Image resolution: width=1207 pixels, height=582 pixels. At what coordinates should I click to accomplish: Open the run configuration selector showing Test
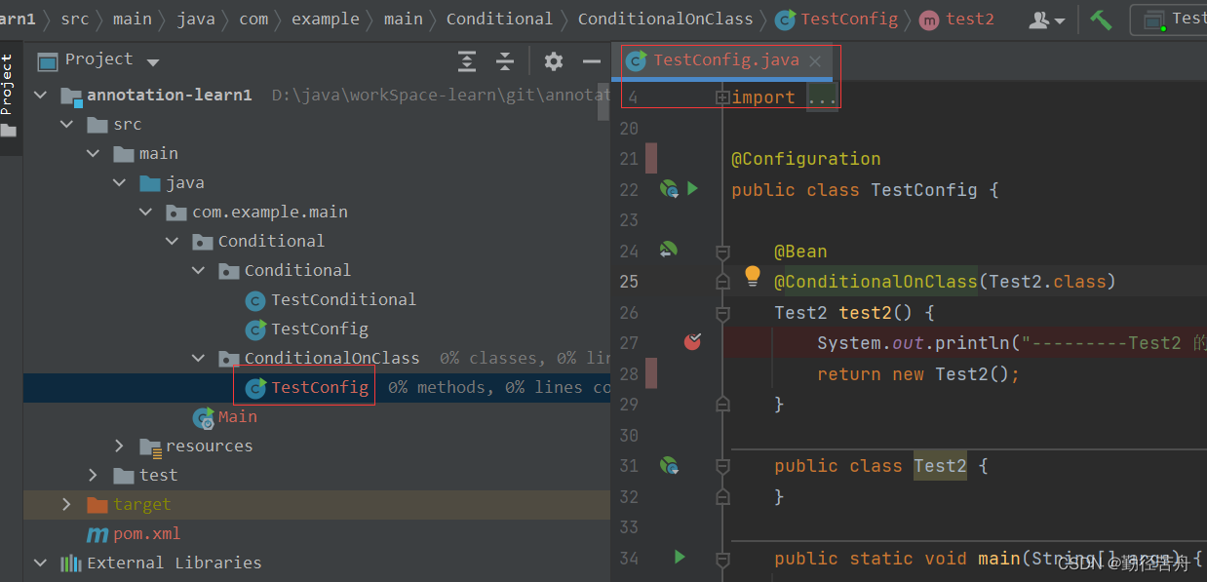click(1180, 19)
